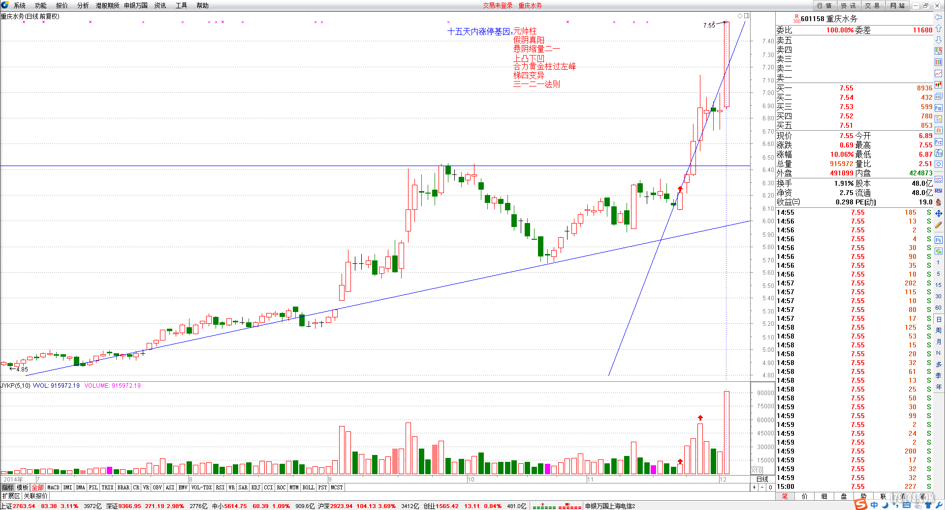Open the colored grid quote list icon
Image resolution: width=945 pixels, height=510 pixels.
939,61
